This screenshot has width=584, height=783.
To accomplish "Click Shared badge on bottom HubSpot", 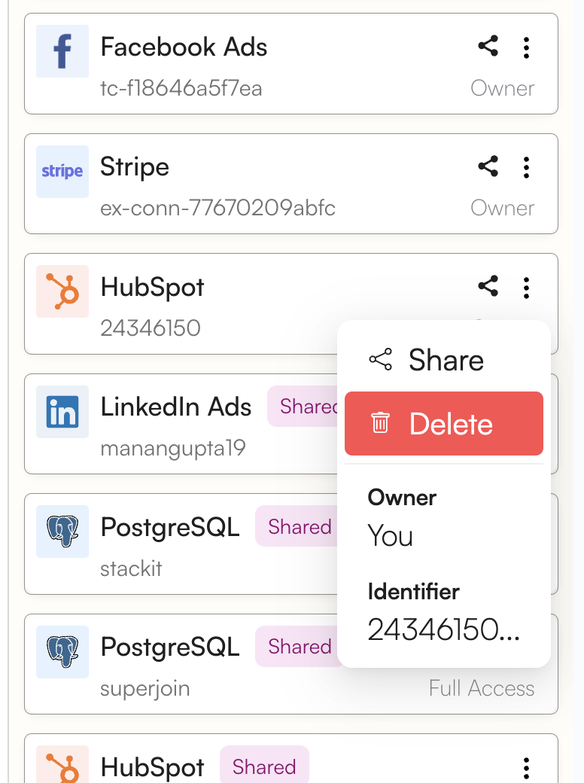I will coord(265,765).
